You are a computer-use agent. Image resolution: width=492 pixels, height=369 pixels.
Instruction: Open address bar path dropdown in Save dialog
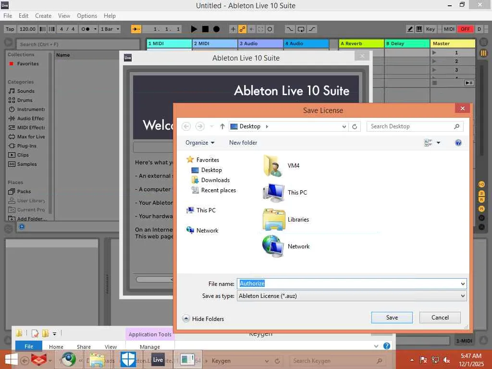[344, 126]
